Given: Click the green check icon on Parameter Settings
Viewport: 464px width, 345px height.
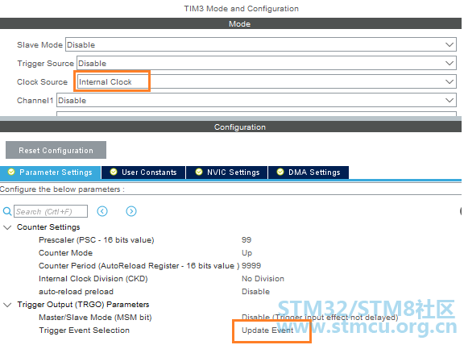Looking at the screenshot, I should 11,172.
